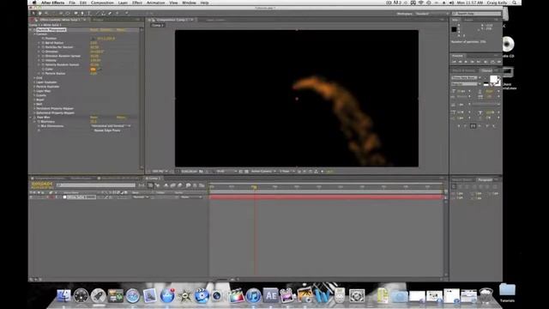Select the White Solid 1 layer name
Screen dimensions: 549x309
pos(81,197)
